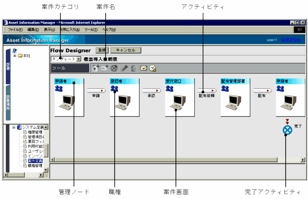Click the clock deadline settings icon
The height and width of the screenshot is (199, 308).
[x=153, y=68]
